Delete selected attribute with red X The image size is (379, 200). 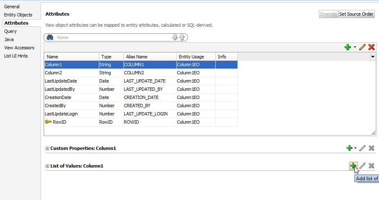coord(372,47)
